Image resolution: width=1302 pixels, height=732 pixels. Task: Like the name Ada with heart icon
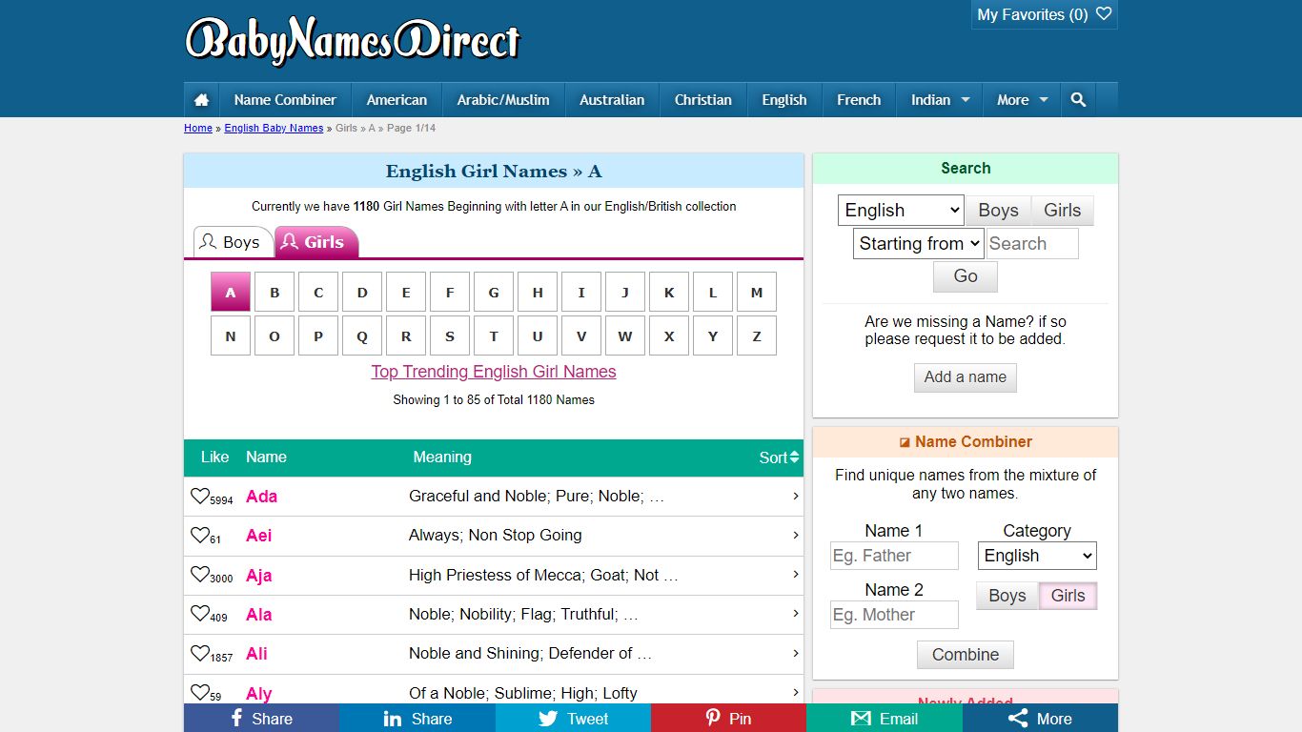pos(200,496)
